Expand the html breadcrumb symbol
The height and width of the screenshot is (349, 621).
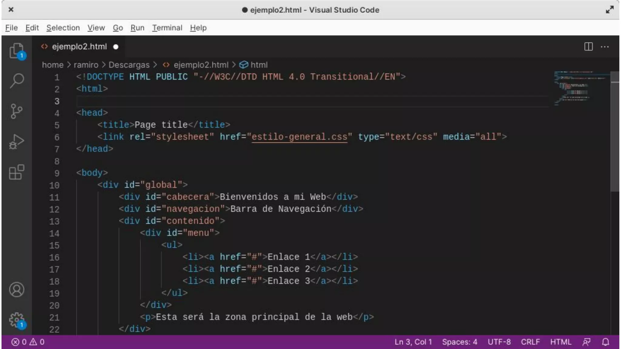(259, 65)
